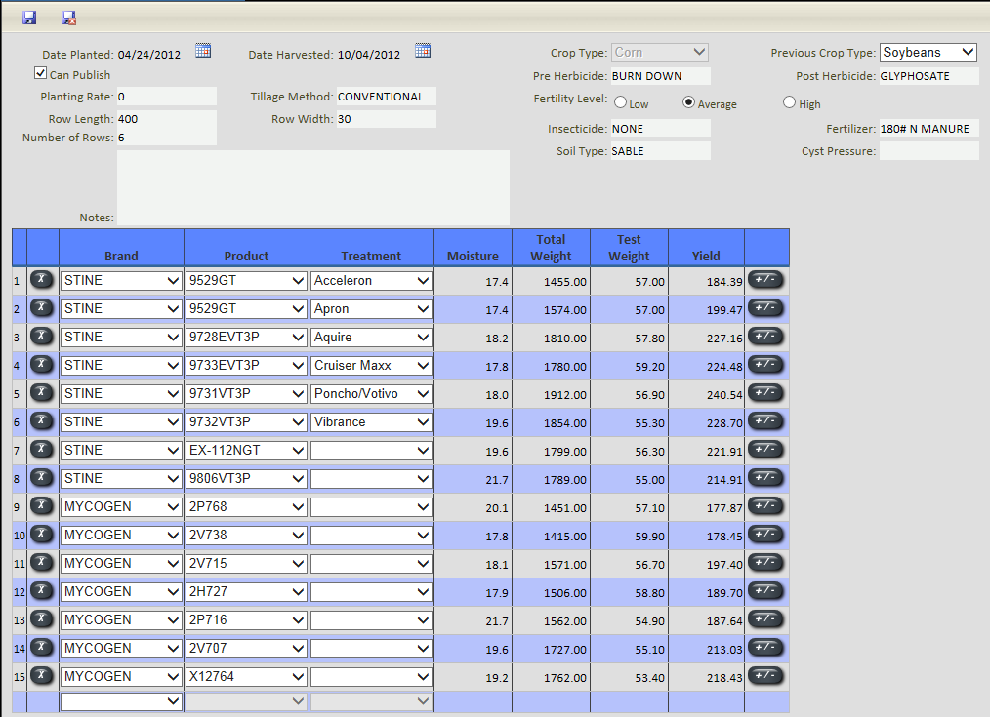Delete row 3 using its X icon
Screen dimensions: 990x717
(x=42, y=337)
